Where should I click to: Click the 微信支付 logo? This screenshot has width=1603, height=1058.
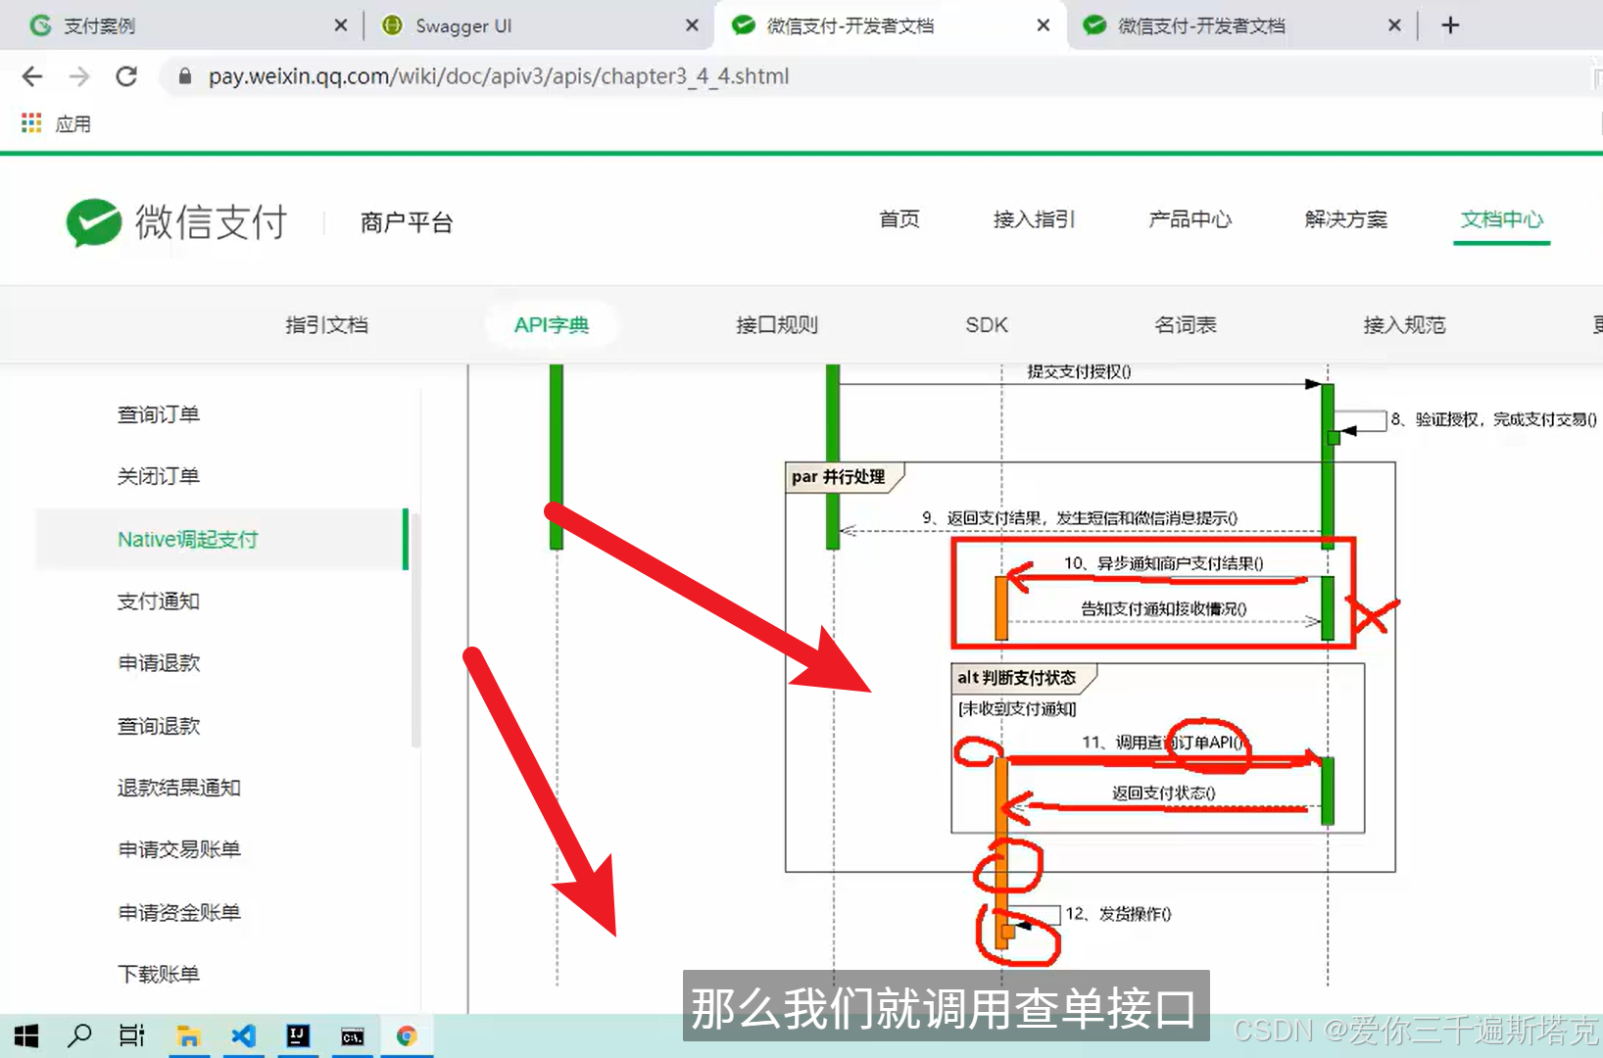point(177,222)
